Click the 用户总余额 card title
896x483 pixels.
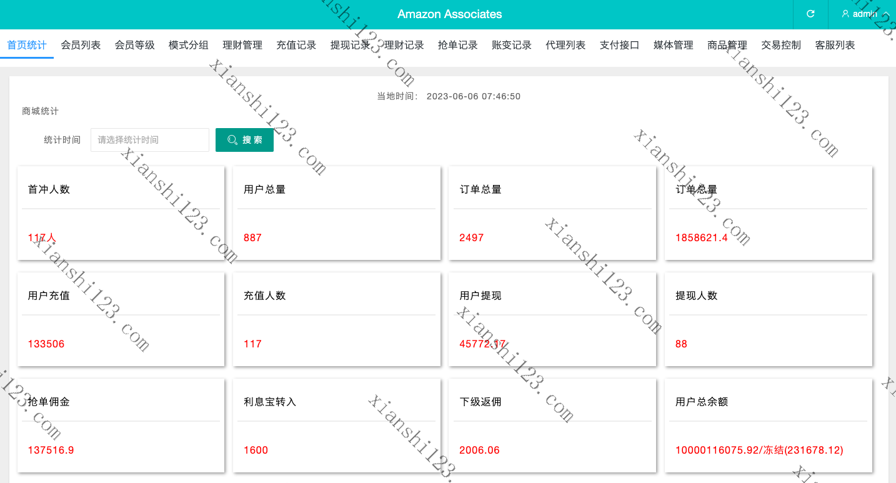point(702,402)
